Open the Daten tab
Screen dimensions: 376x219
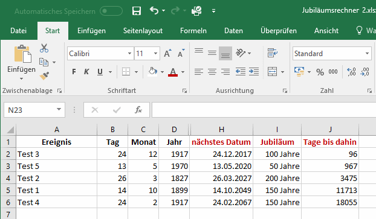(233, 31)
